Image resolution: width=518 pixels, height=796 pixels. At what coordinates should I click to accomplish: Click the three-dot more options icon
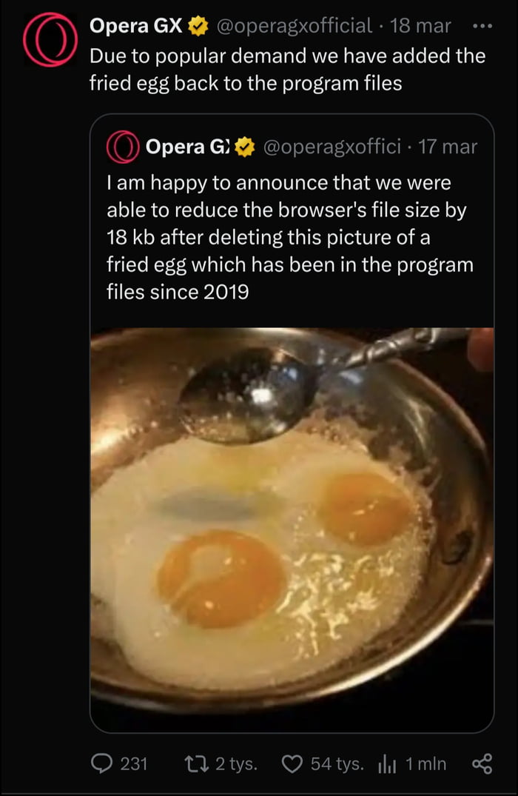[x=482, y=26]
